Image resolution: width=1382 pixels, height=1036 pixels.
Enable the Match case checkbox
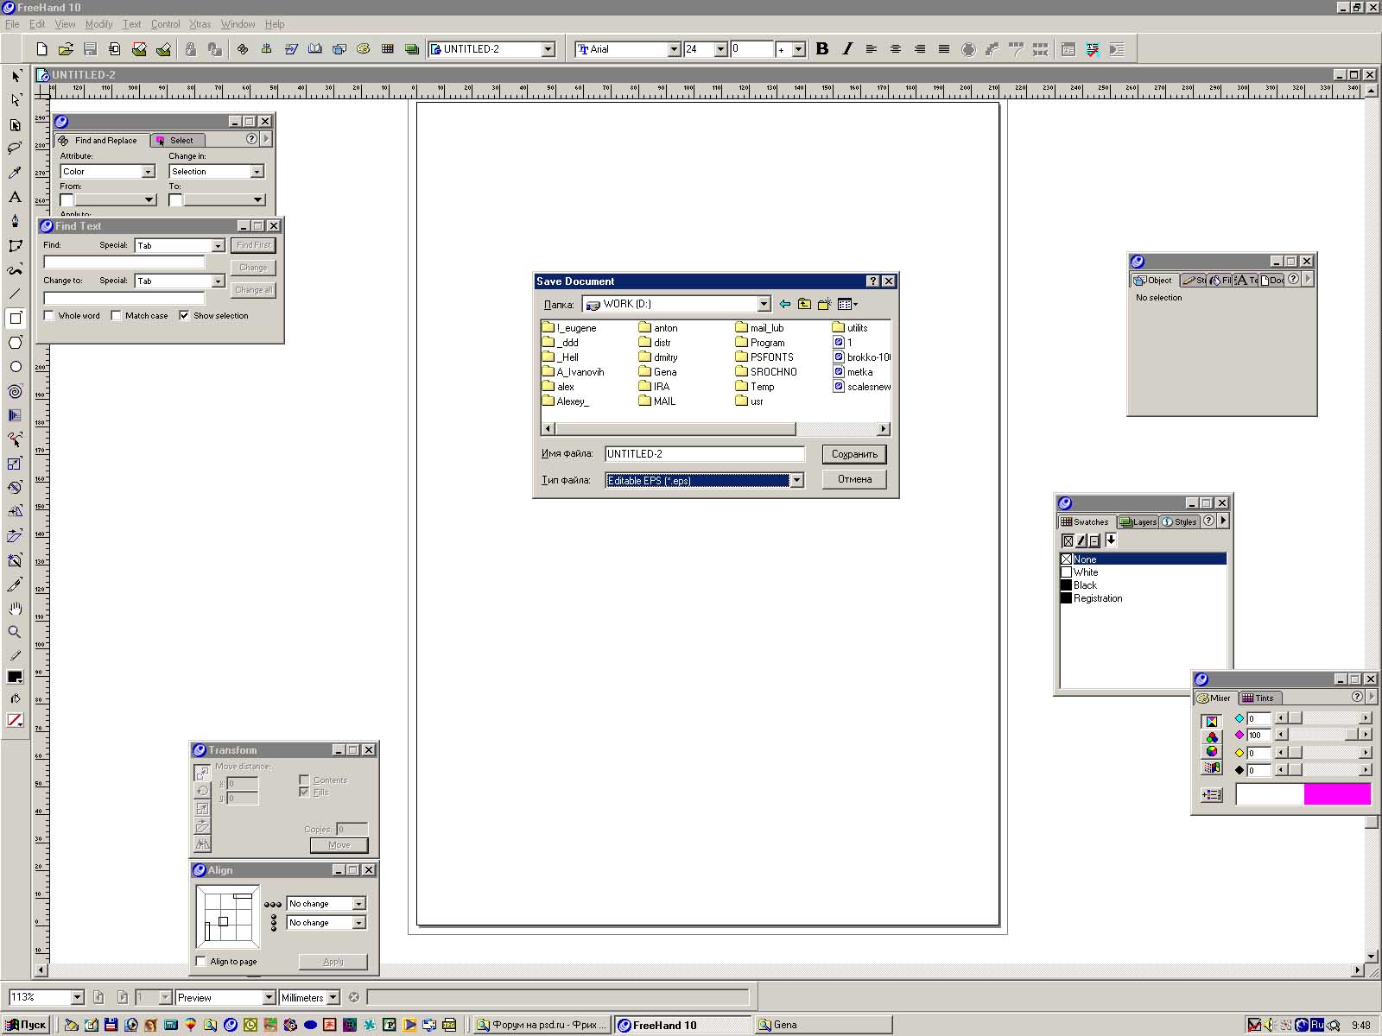[116, 316]
